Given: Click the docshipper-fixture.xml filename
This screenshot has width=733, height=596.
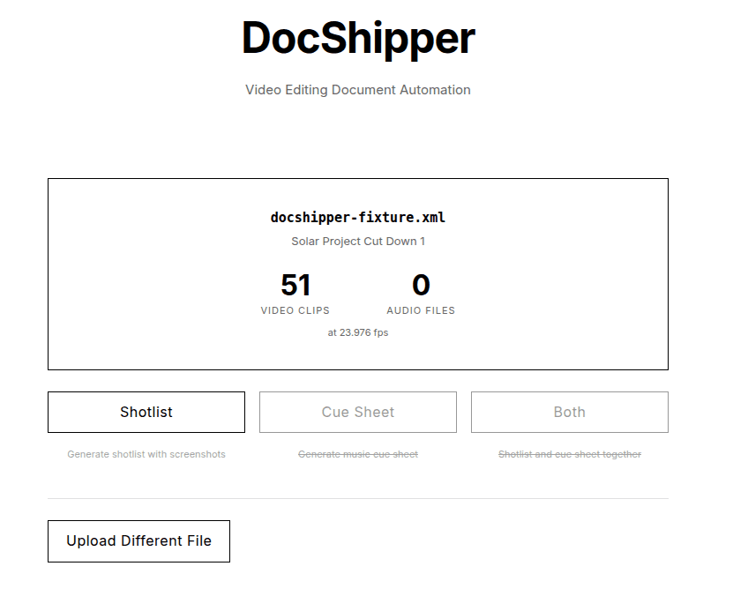Looking at the screenshot, I should [x=357, y=217].
